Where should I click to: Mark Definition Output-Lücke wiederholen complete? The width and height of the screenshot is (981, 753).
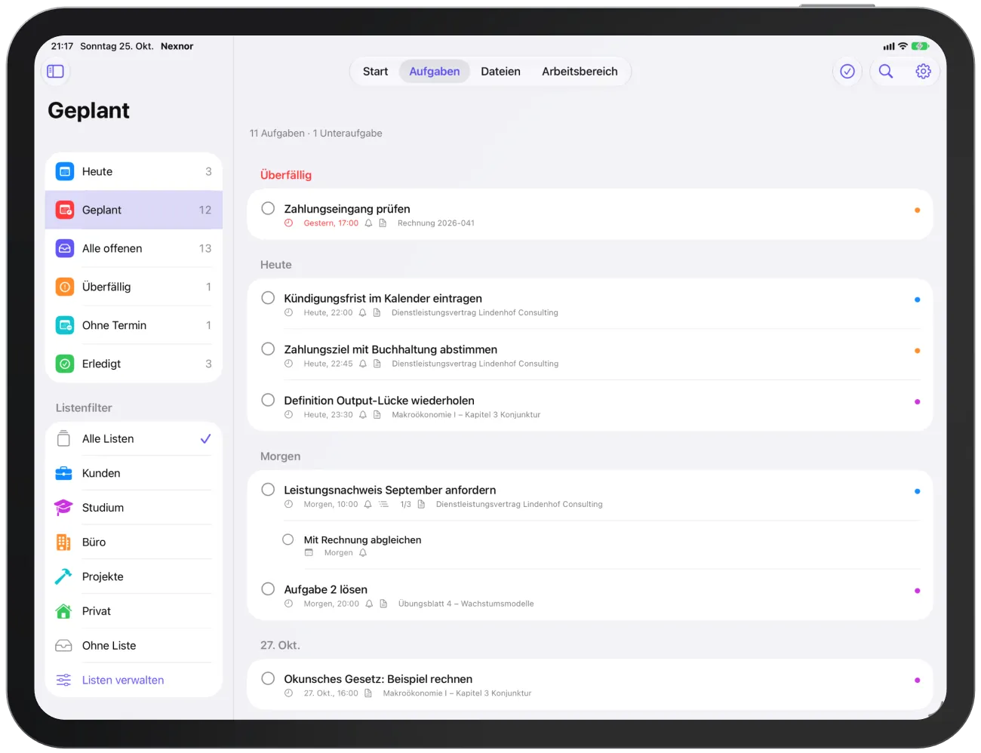[268, 401]
